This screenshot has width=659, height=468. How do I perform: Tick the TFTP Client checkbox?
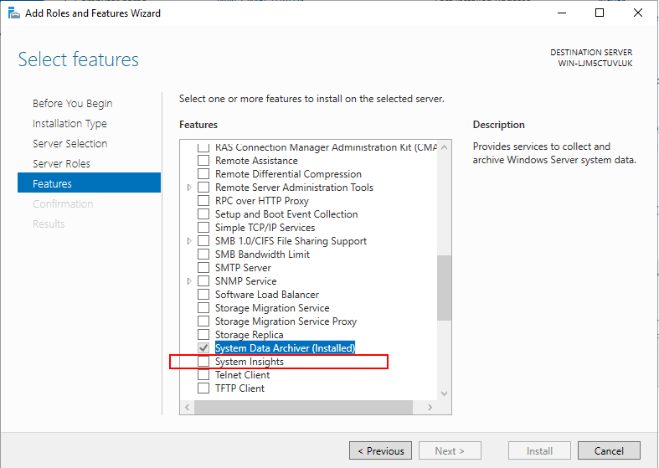203,388
